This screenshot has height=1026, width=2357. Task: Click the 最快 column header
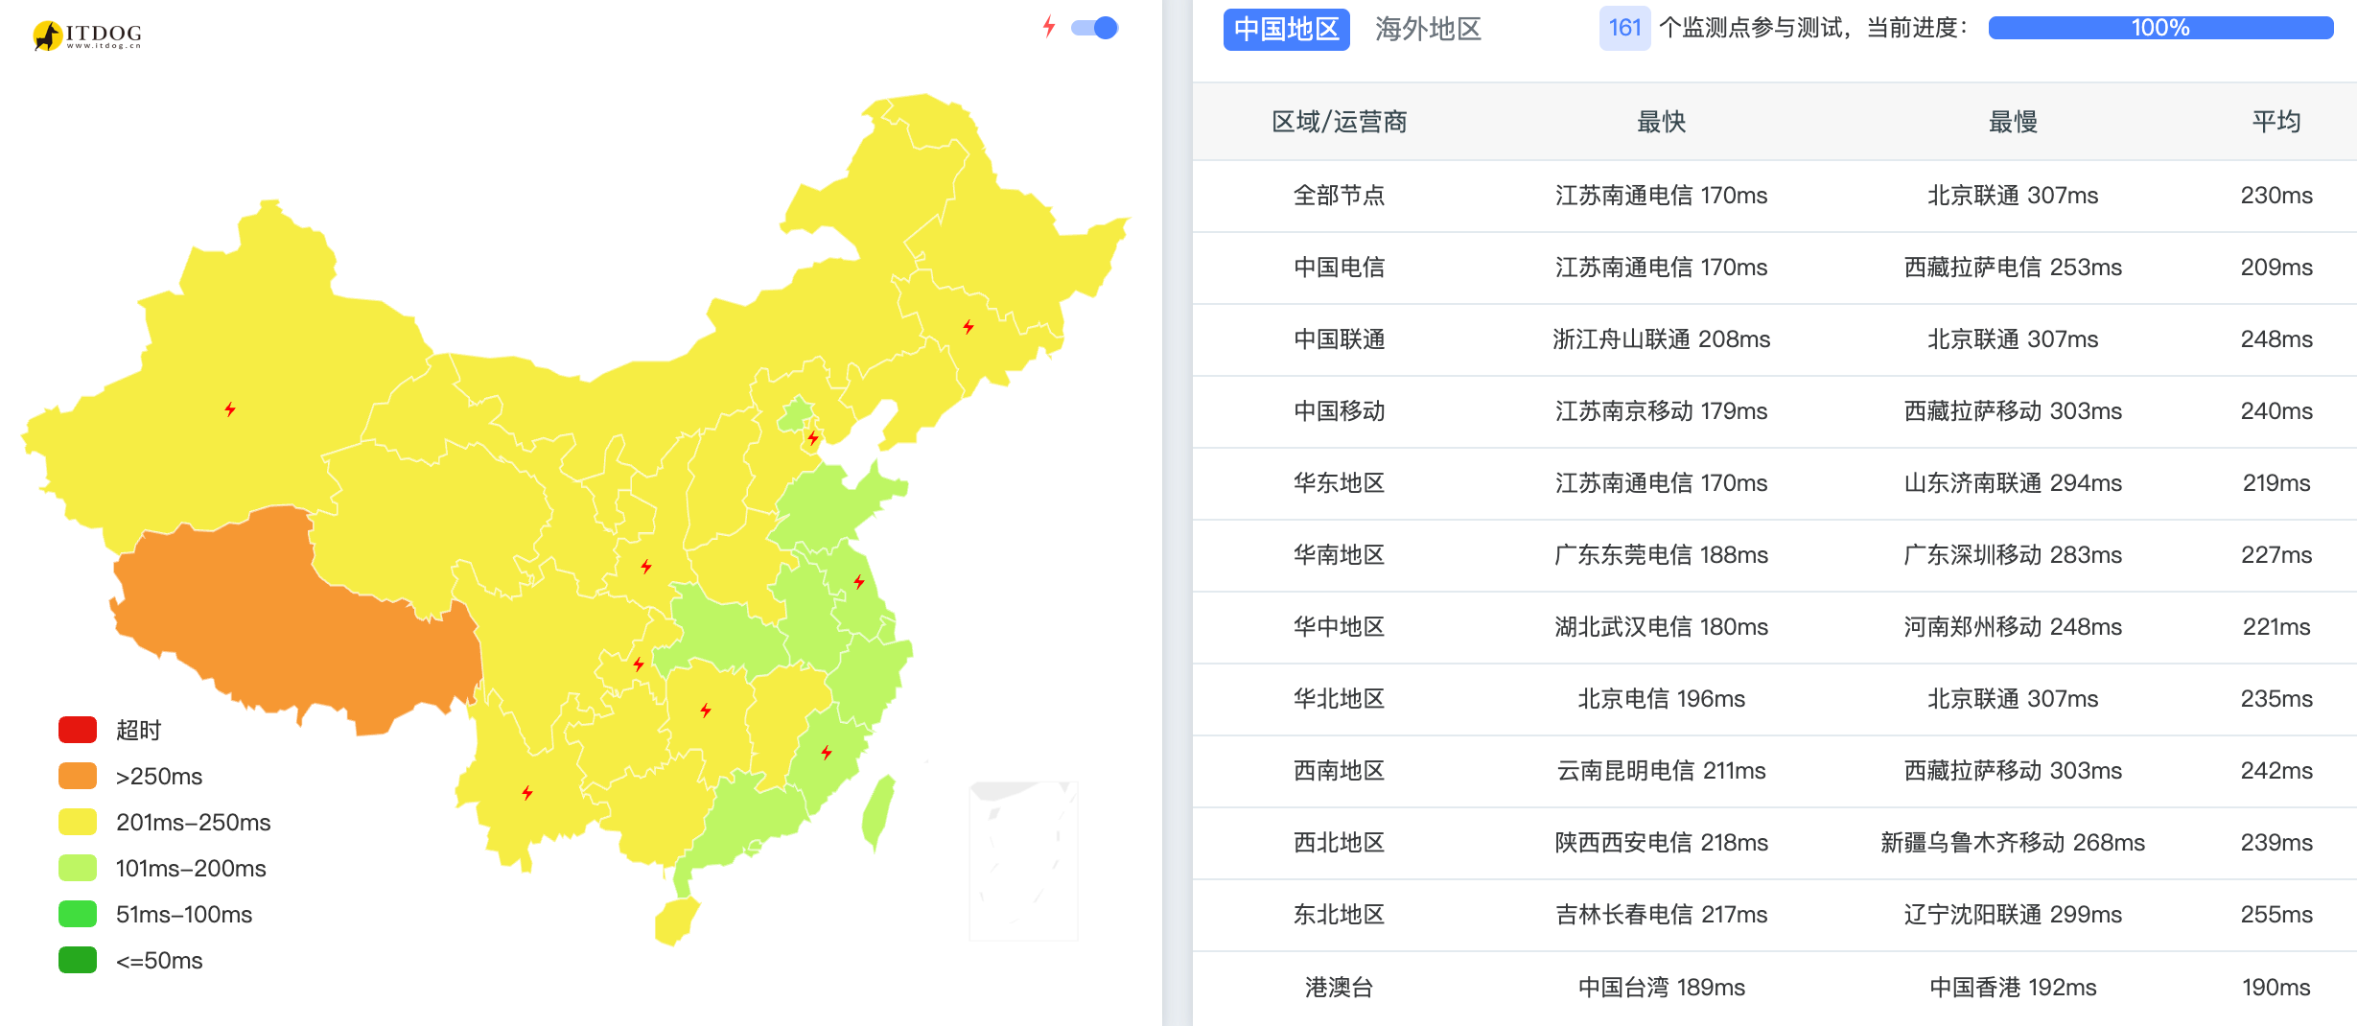[x=1661, y=122]
